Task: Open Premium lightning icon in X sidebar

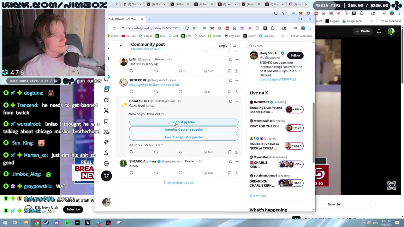Action: [106, 142]
